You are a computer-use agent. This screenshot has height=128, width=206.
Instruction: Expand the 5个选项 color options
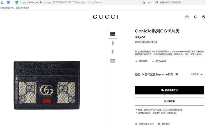(196, 75)
